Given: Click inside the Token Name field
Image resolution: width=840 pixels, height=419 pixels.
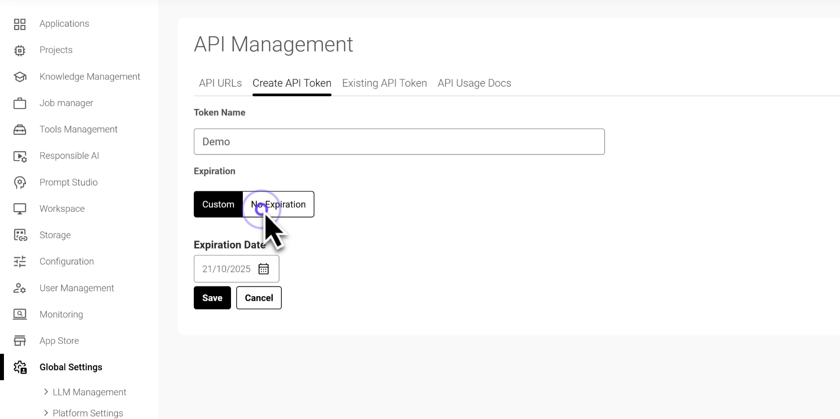Looking at the screenshot, I should coord(399,141).
